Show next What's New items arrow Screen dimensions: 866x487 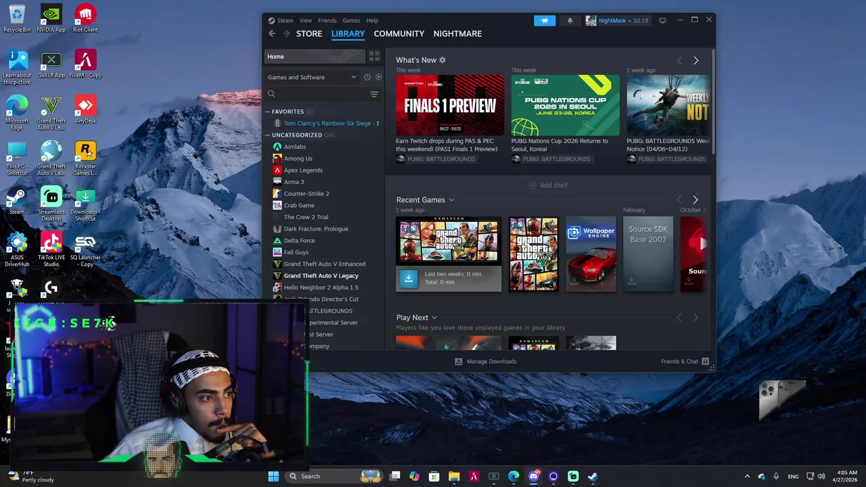pos(696,60)
